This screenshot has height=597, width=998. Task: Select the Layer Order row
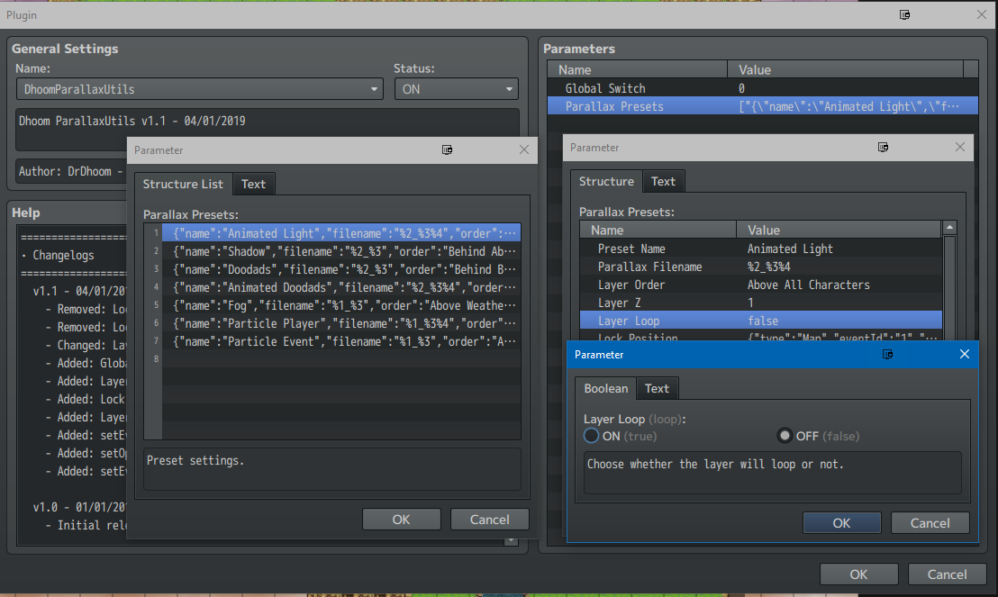click(760, 285)
